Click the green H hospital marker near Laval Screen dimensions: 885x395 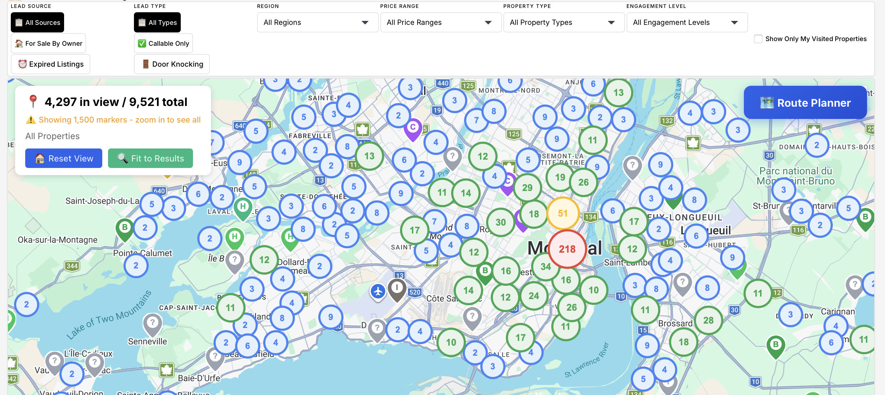click(243, 206)
